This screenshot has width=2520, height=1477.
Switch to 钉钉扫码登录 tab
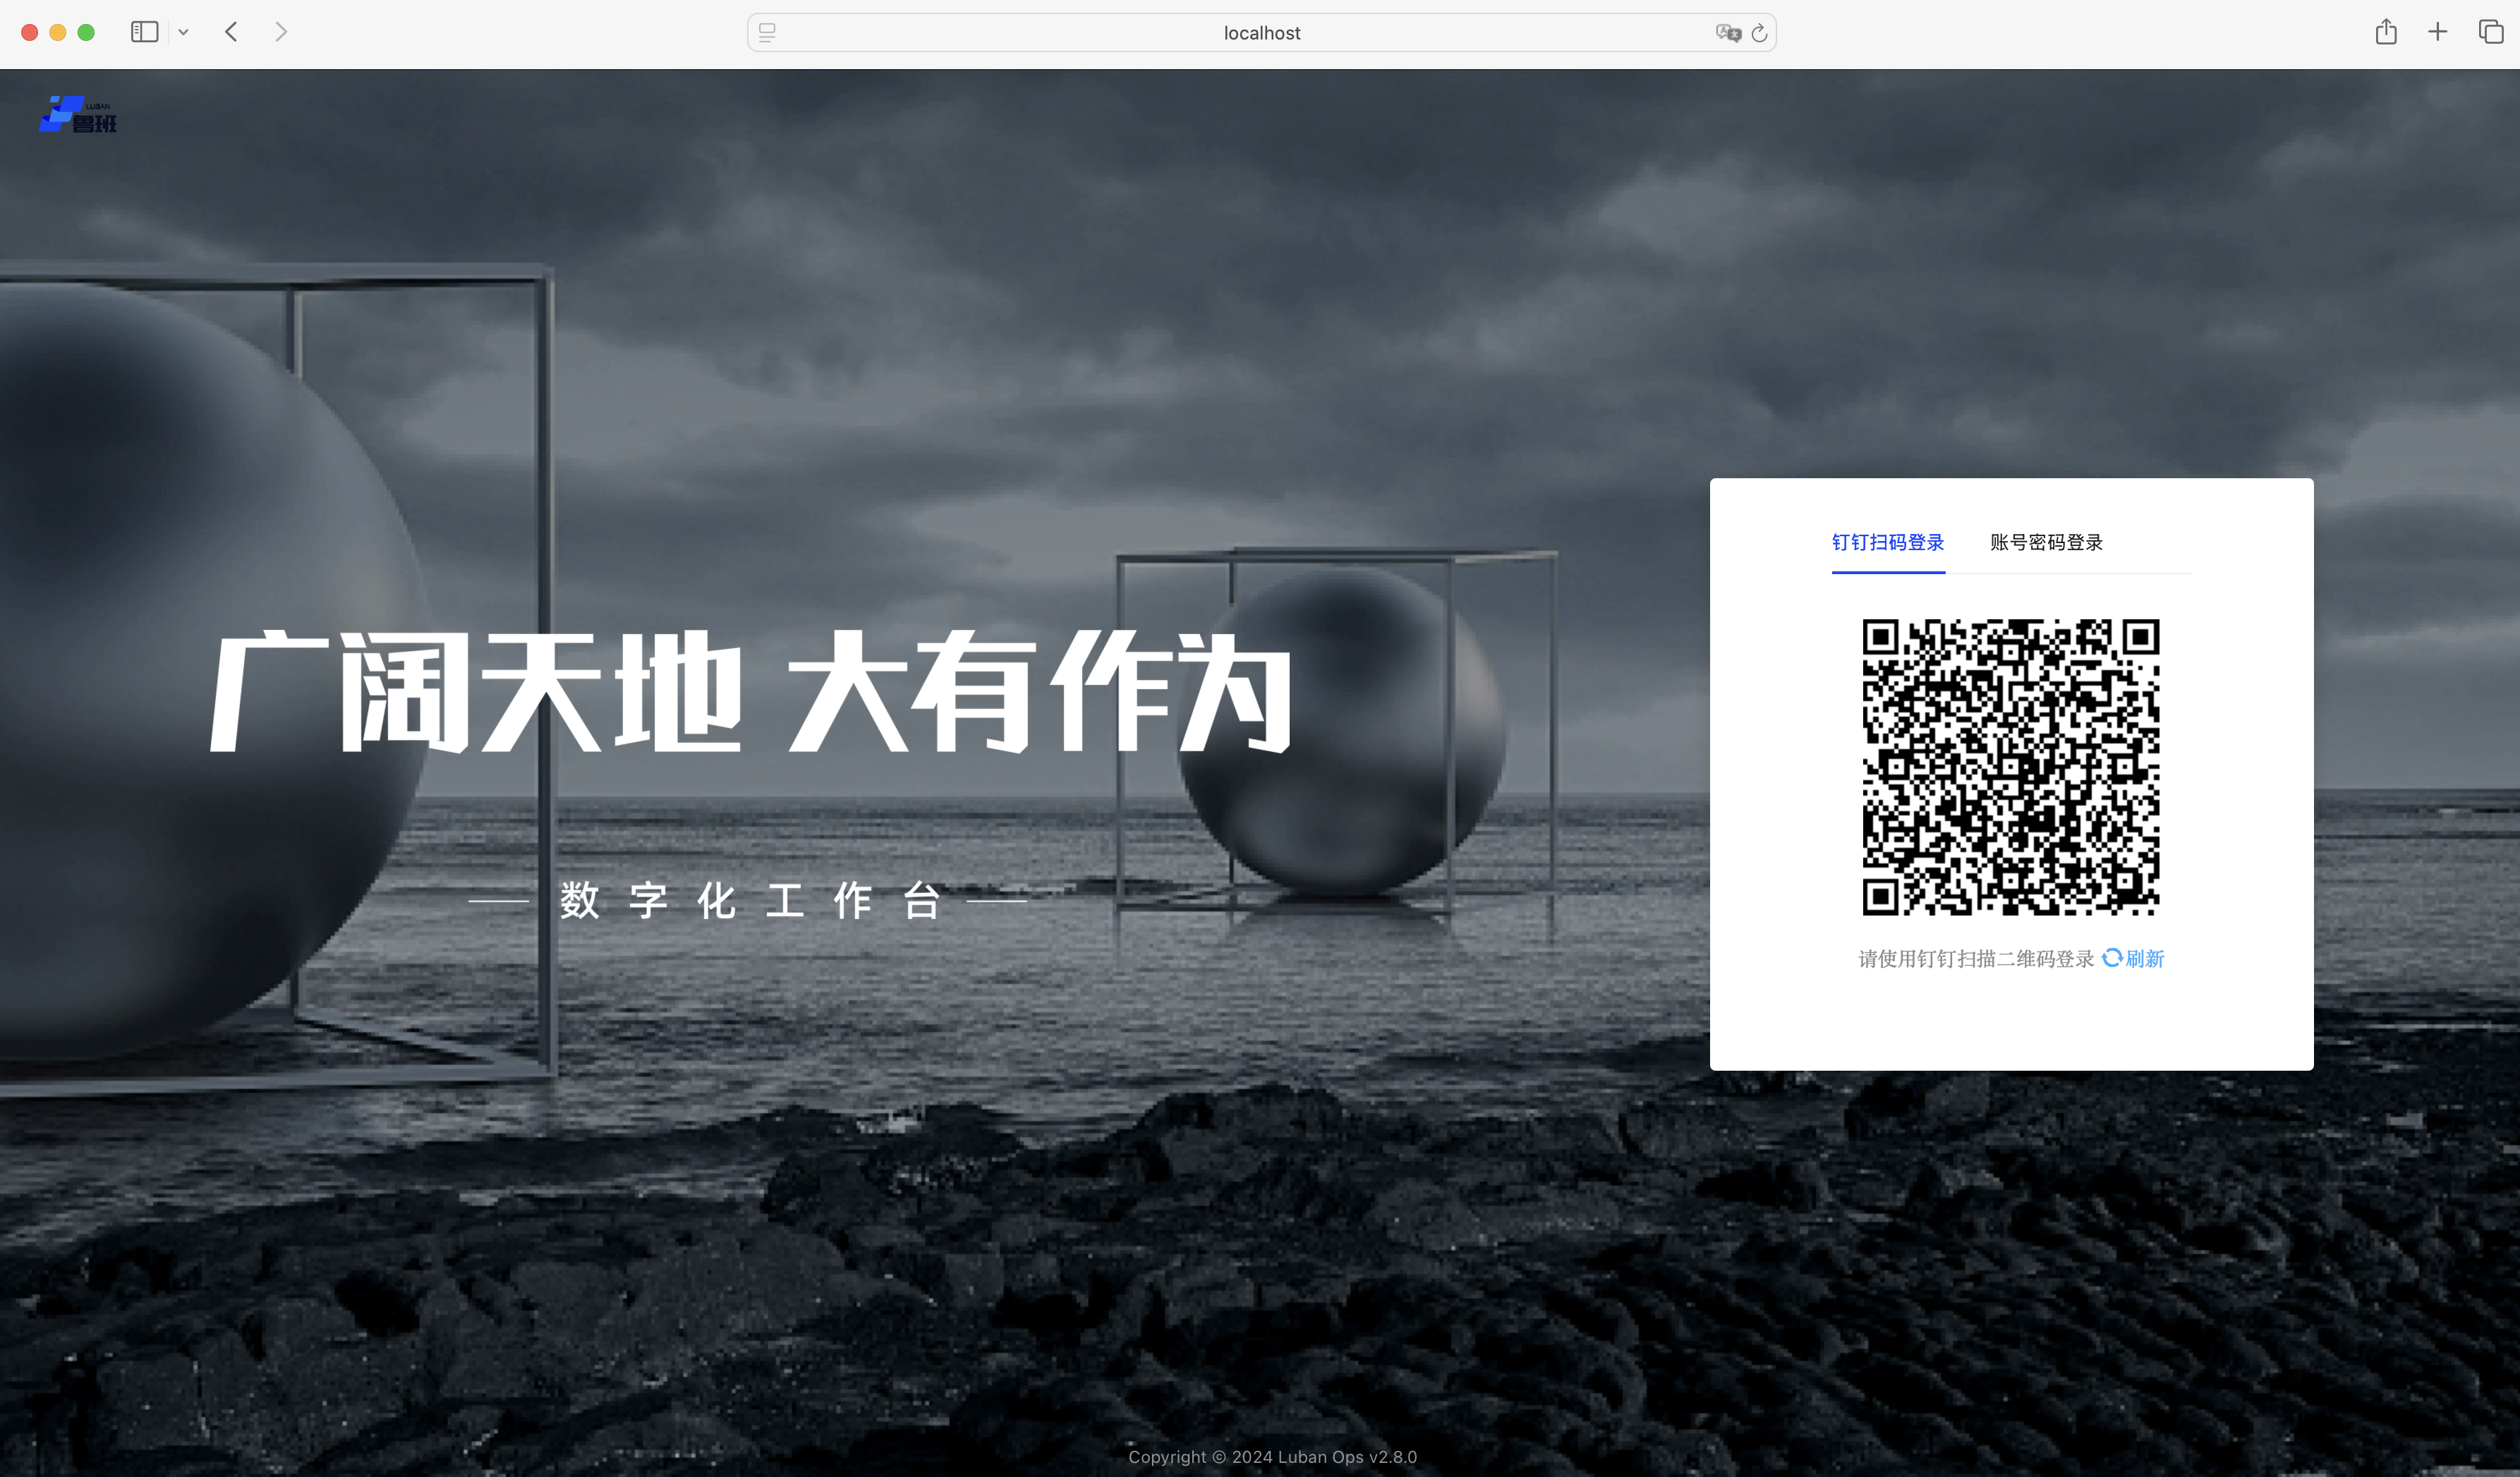1887,542
